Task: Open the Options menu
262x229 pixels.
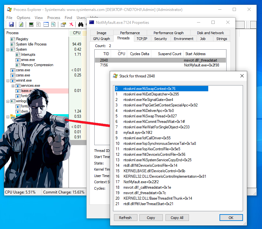Action: click(23, 18)
